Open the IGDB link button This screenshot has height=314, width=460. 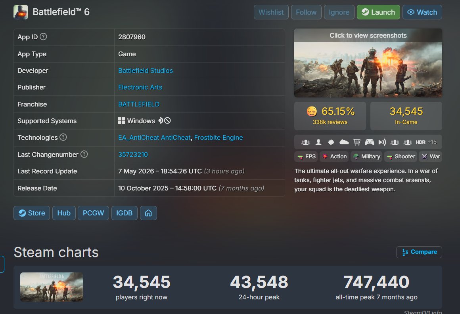point(125,213)
